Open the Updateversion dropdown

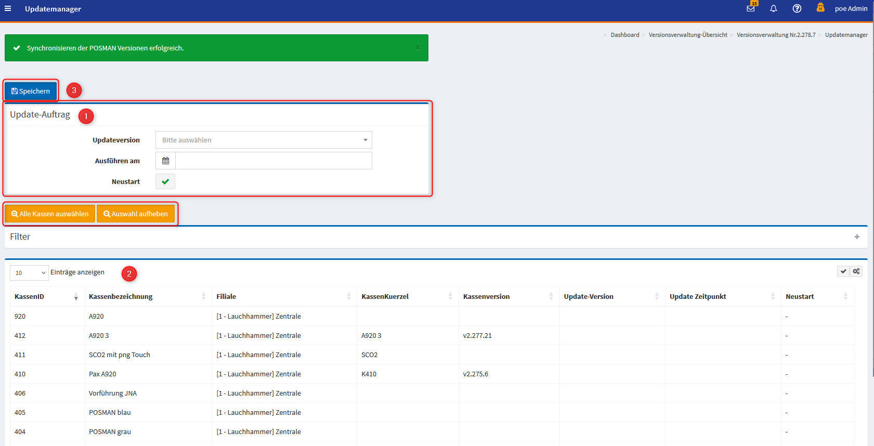point(264,140)
